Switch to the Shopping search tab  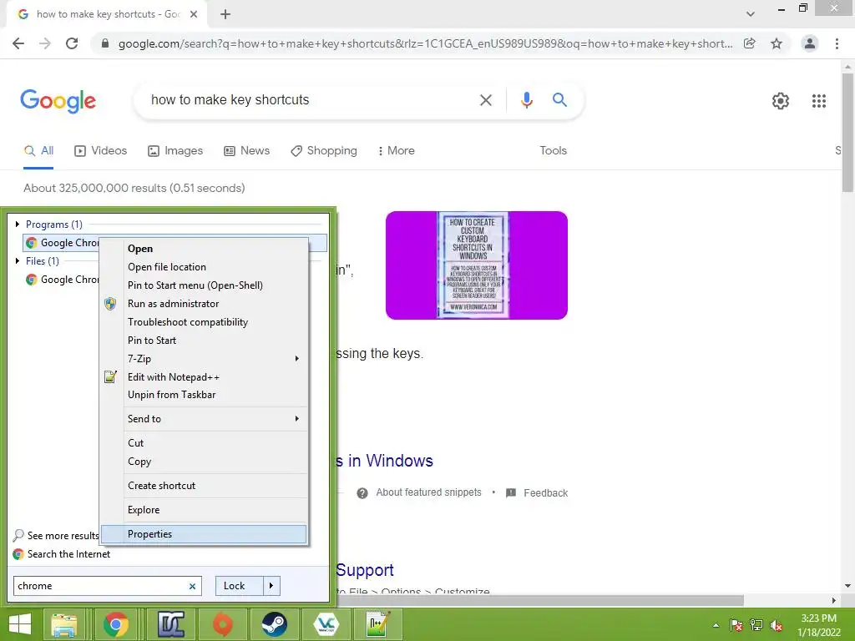pos(324,150)
